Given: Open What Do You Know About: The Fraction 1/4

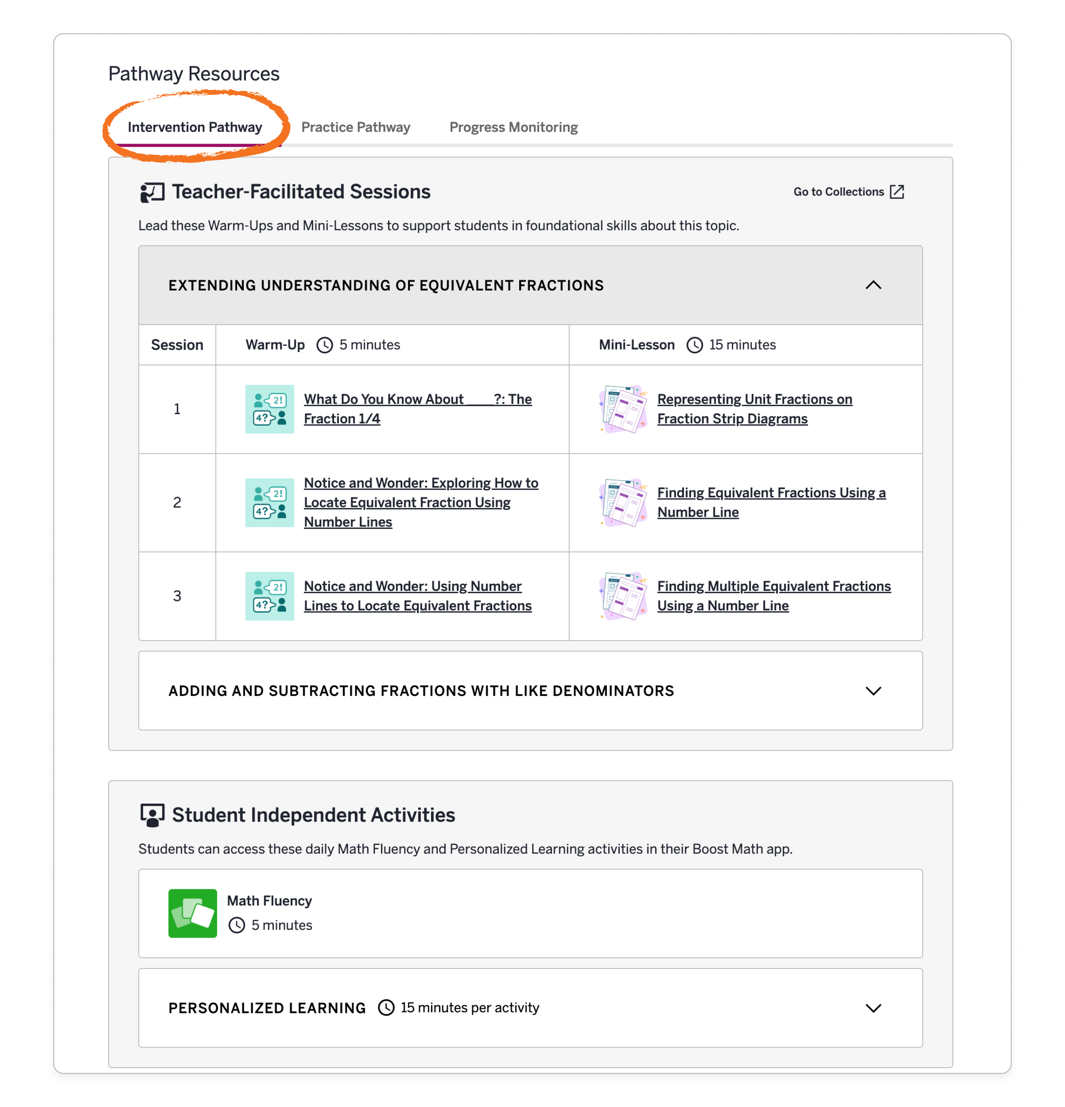Looking at the screenshot, I should [417, 409].
